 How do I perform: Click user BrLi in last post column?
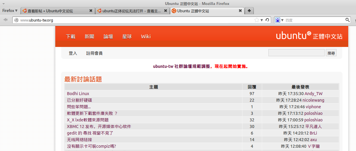point(313,133)
